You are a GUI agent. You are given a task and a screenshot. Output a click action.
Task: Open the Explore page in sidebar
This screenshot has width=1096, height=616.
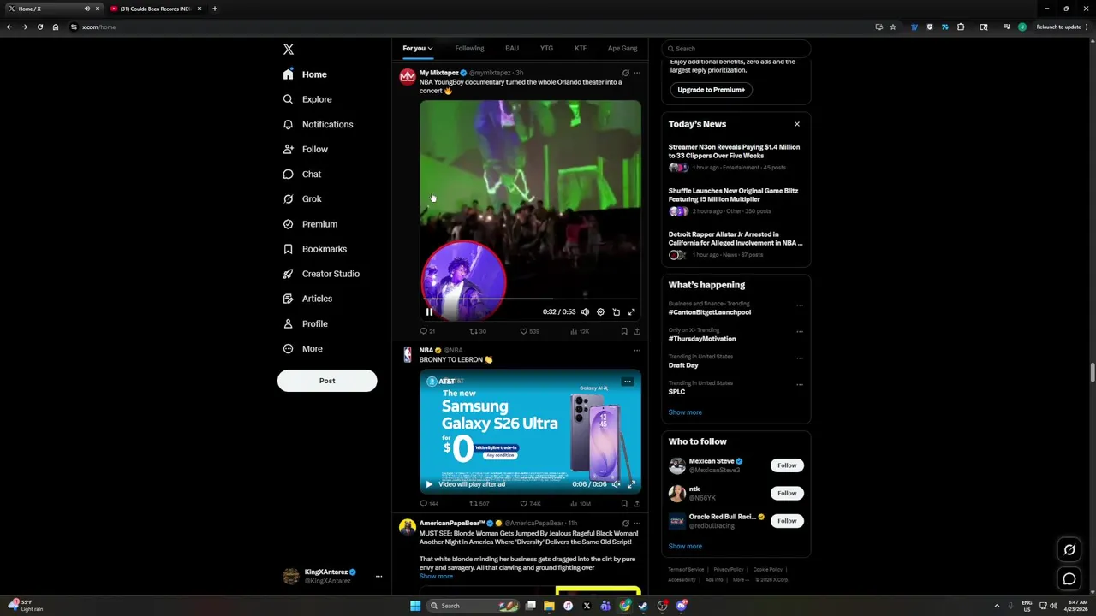click(x=307, y=99)
